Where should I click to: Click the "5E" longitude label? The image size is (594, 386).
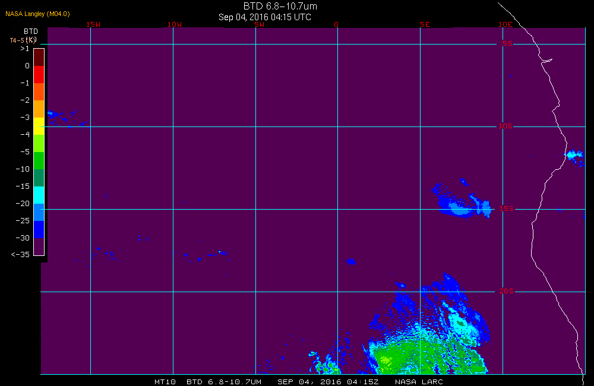(x=425, y=24)
